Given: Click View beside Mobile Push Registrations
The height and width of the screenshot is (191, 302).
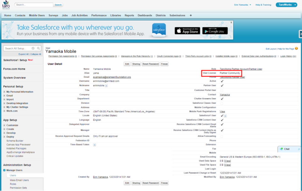Looking at the screenshot, I should (x=222, y=112).
